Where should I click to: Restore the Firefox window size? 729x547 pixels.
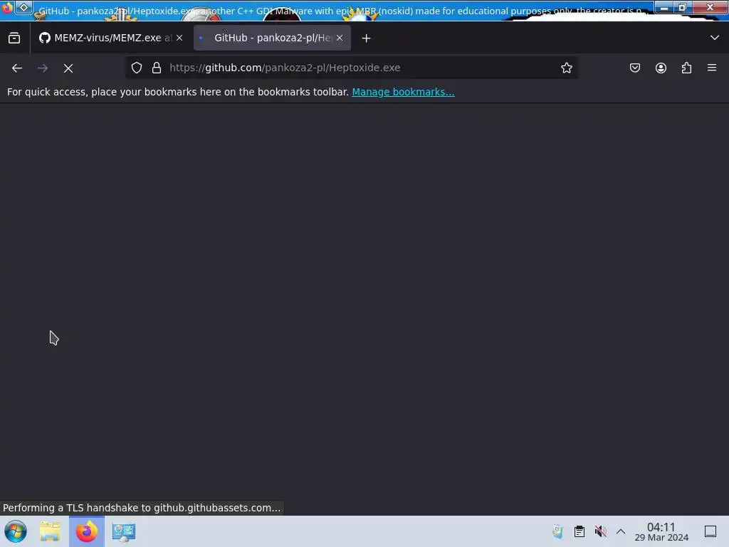(x=683, y=7)
